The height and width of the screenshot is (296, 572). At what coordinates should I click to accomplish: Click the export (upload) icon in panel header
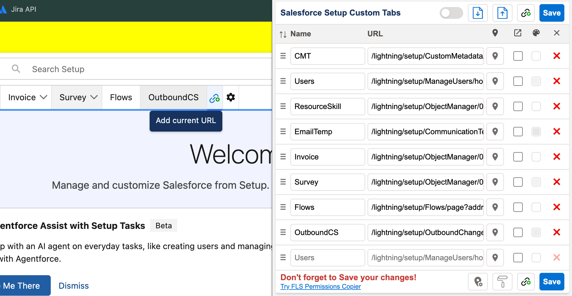click(x=502, y=13)
